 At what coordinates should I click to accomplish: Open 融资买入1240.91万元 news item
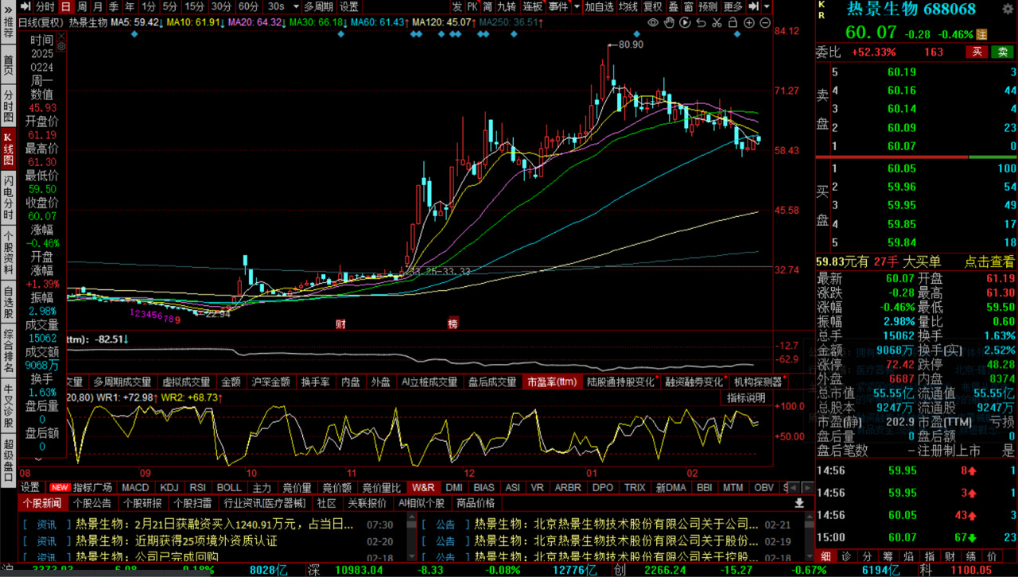point(215,525)
